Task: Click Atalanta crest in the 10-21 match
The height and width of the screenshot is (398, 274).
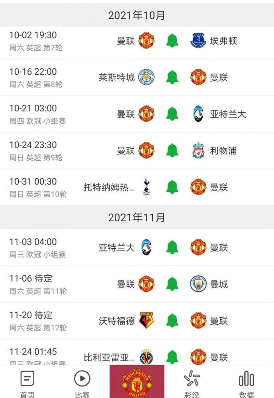Action: click(197, 114)
